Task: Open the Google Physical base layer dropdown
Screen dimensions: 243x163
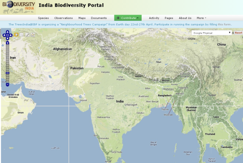Action: pyautogui.click(x=212, y=33)
